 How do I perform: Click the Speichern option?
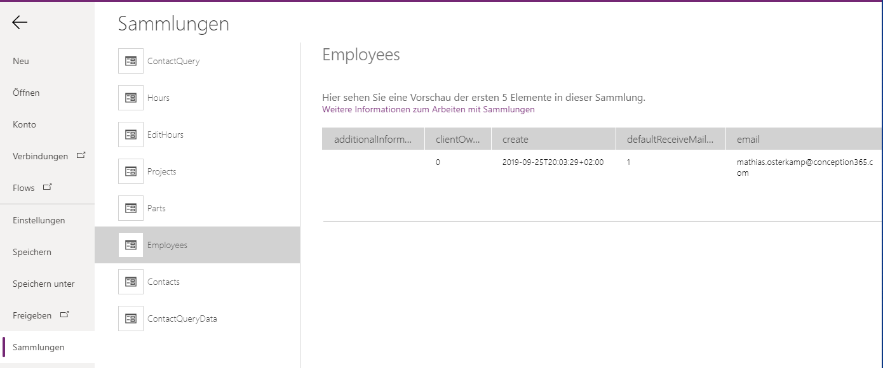point(30,252)
